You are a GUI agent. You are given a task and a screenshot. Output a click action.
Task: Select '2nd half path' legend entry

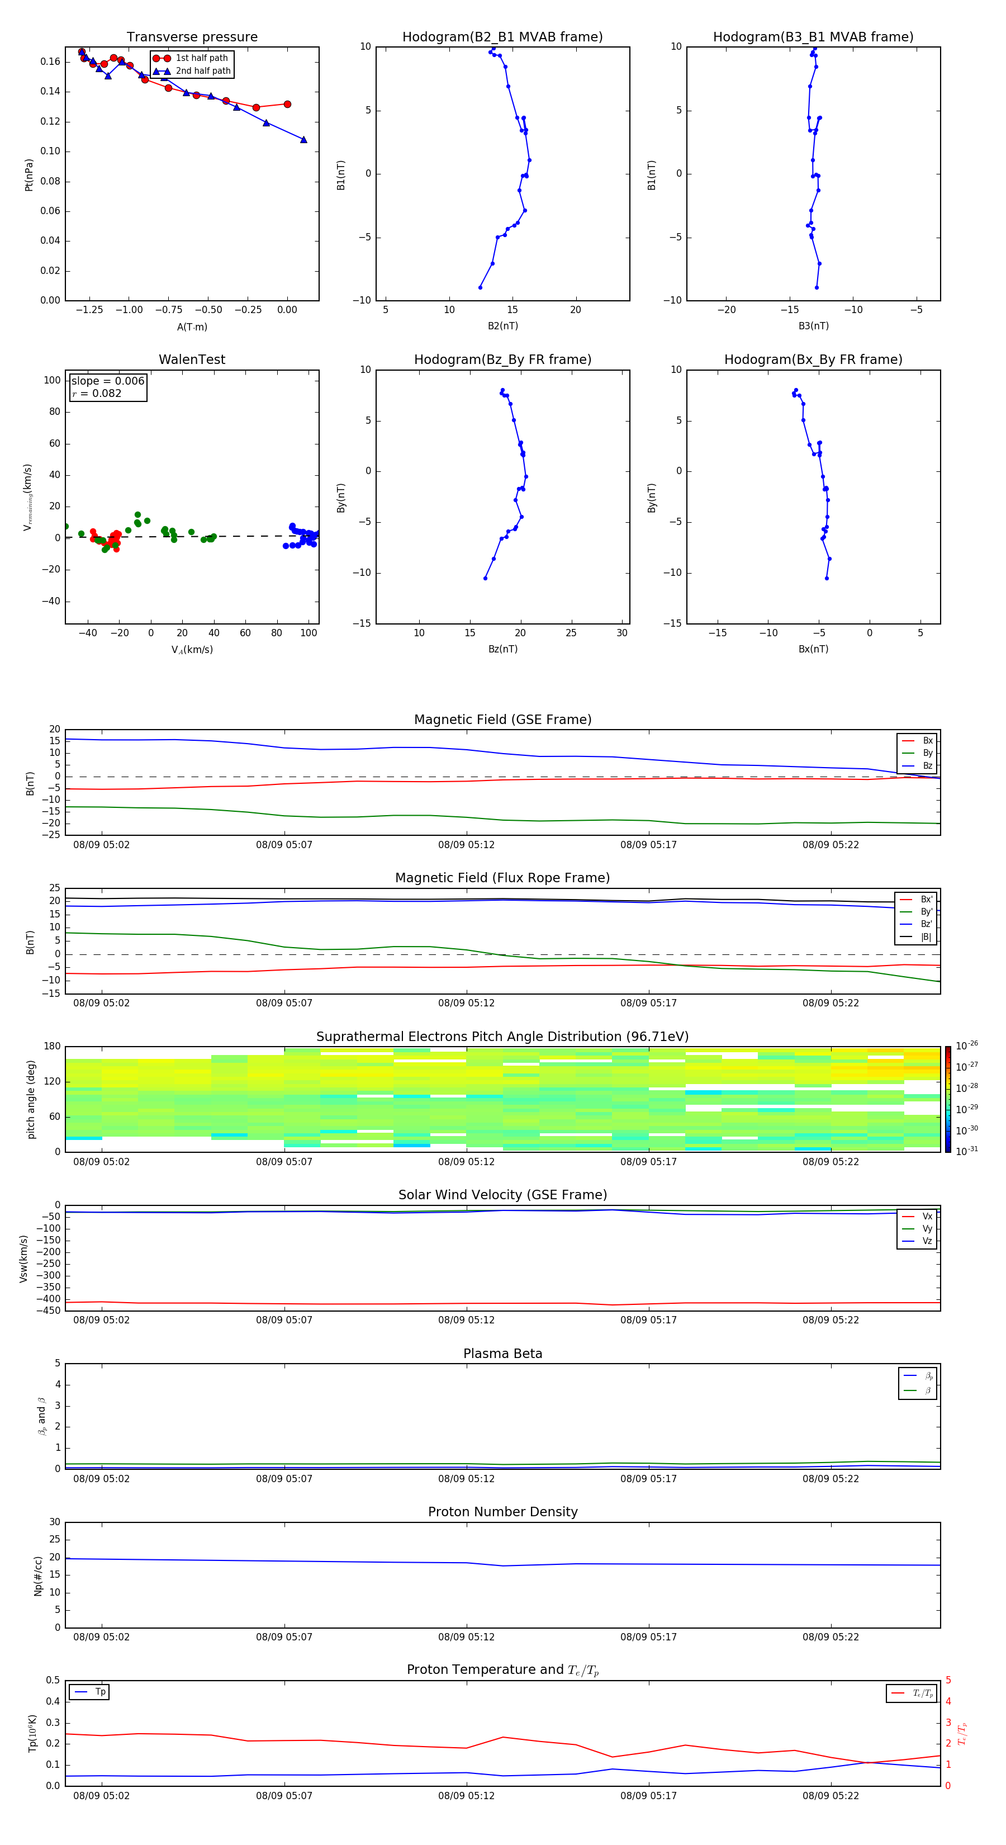[x=193, y=71]
